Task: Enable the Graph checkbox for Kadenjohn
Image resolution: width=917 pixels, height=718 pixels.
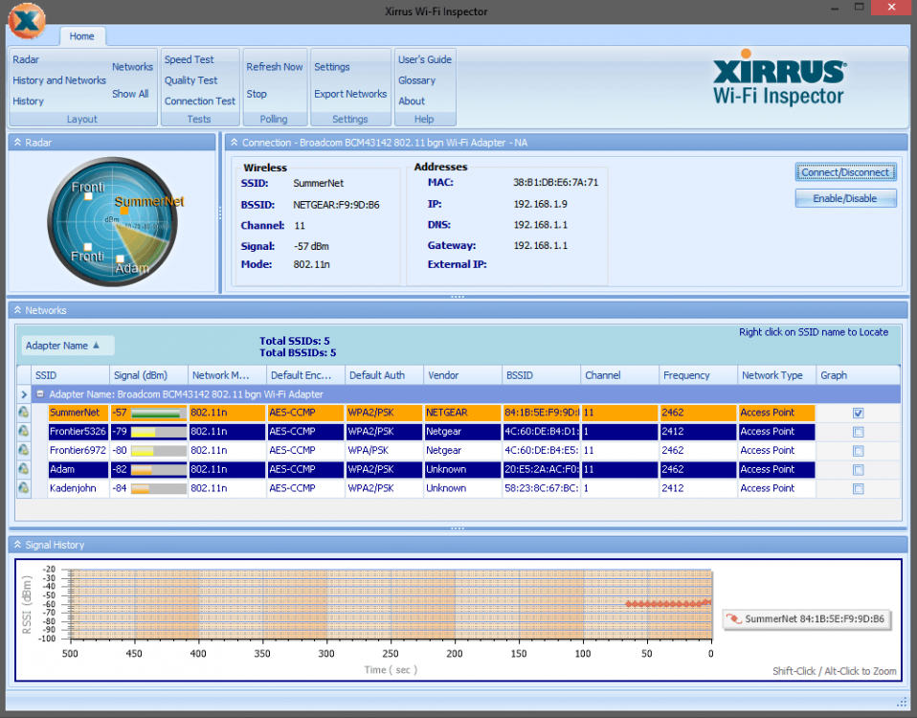Action: click(858, 489)
